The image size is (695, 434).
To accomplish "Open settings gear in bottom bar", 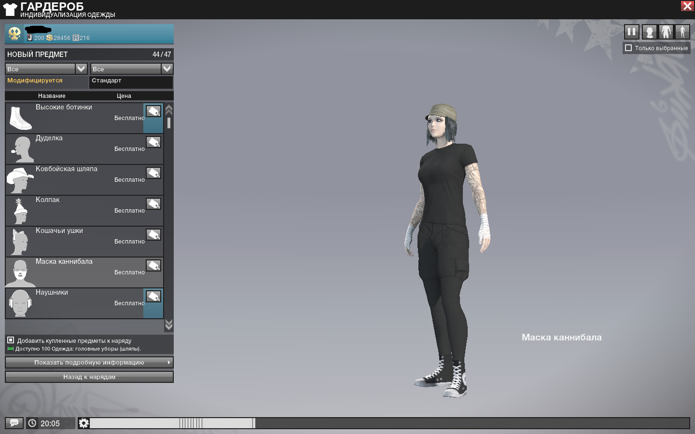I will (x=83, y=423).
